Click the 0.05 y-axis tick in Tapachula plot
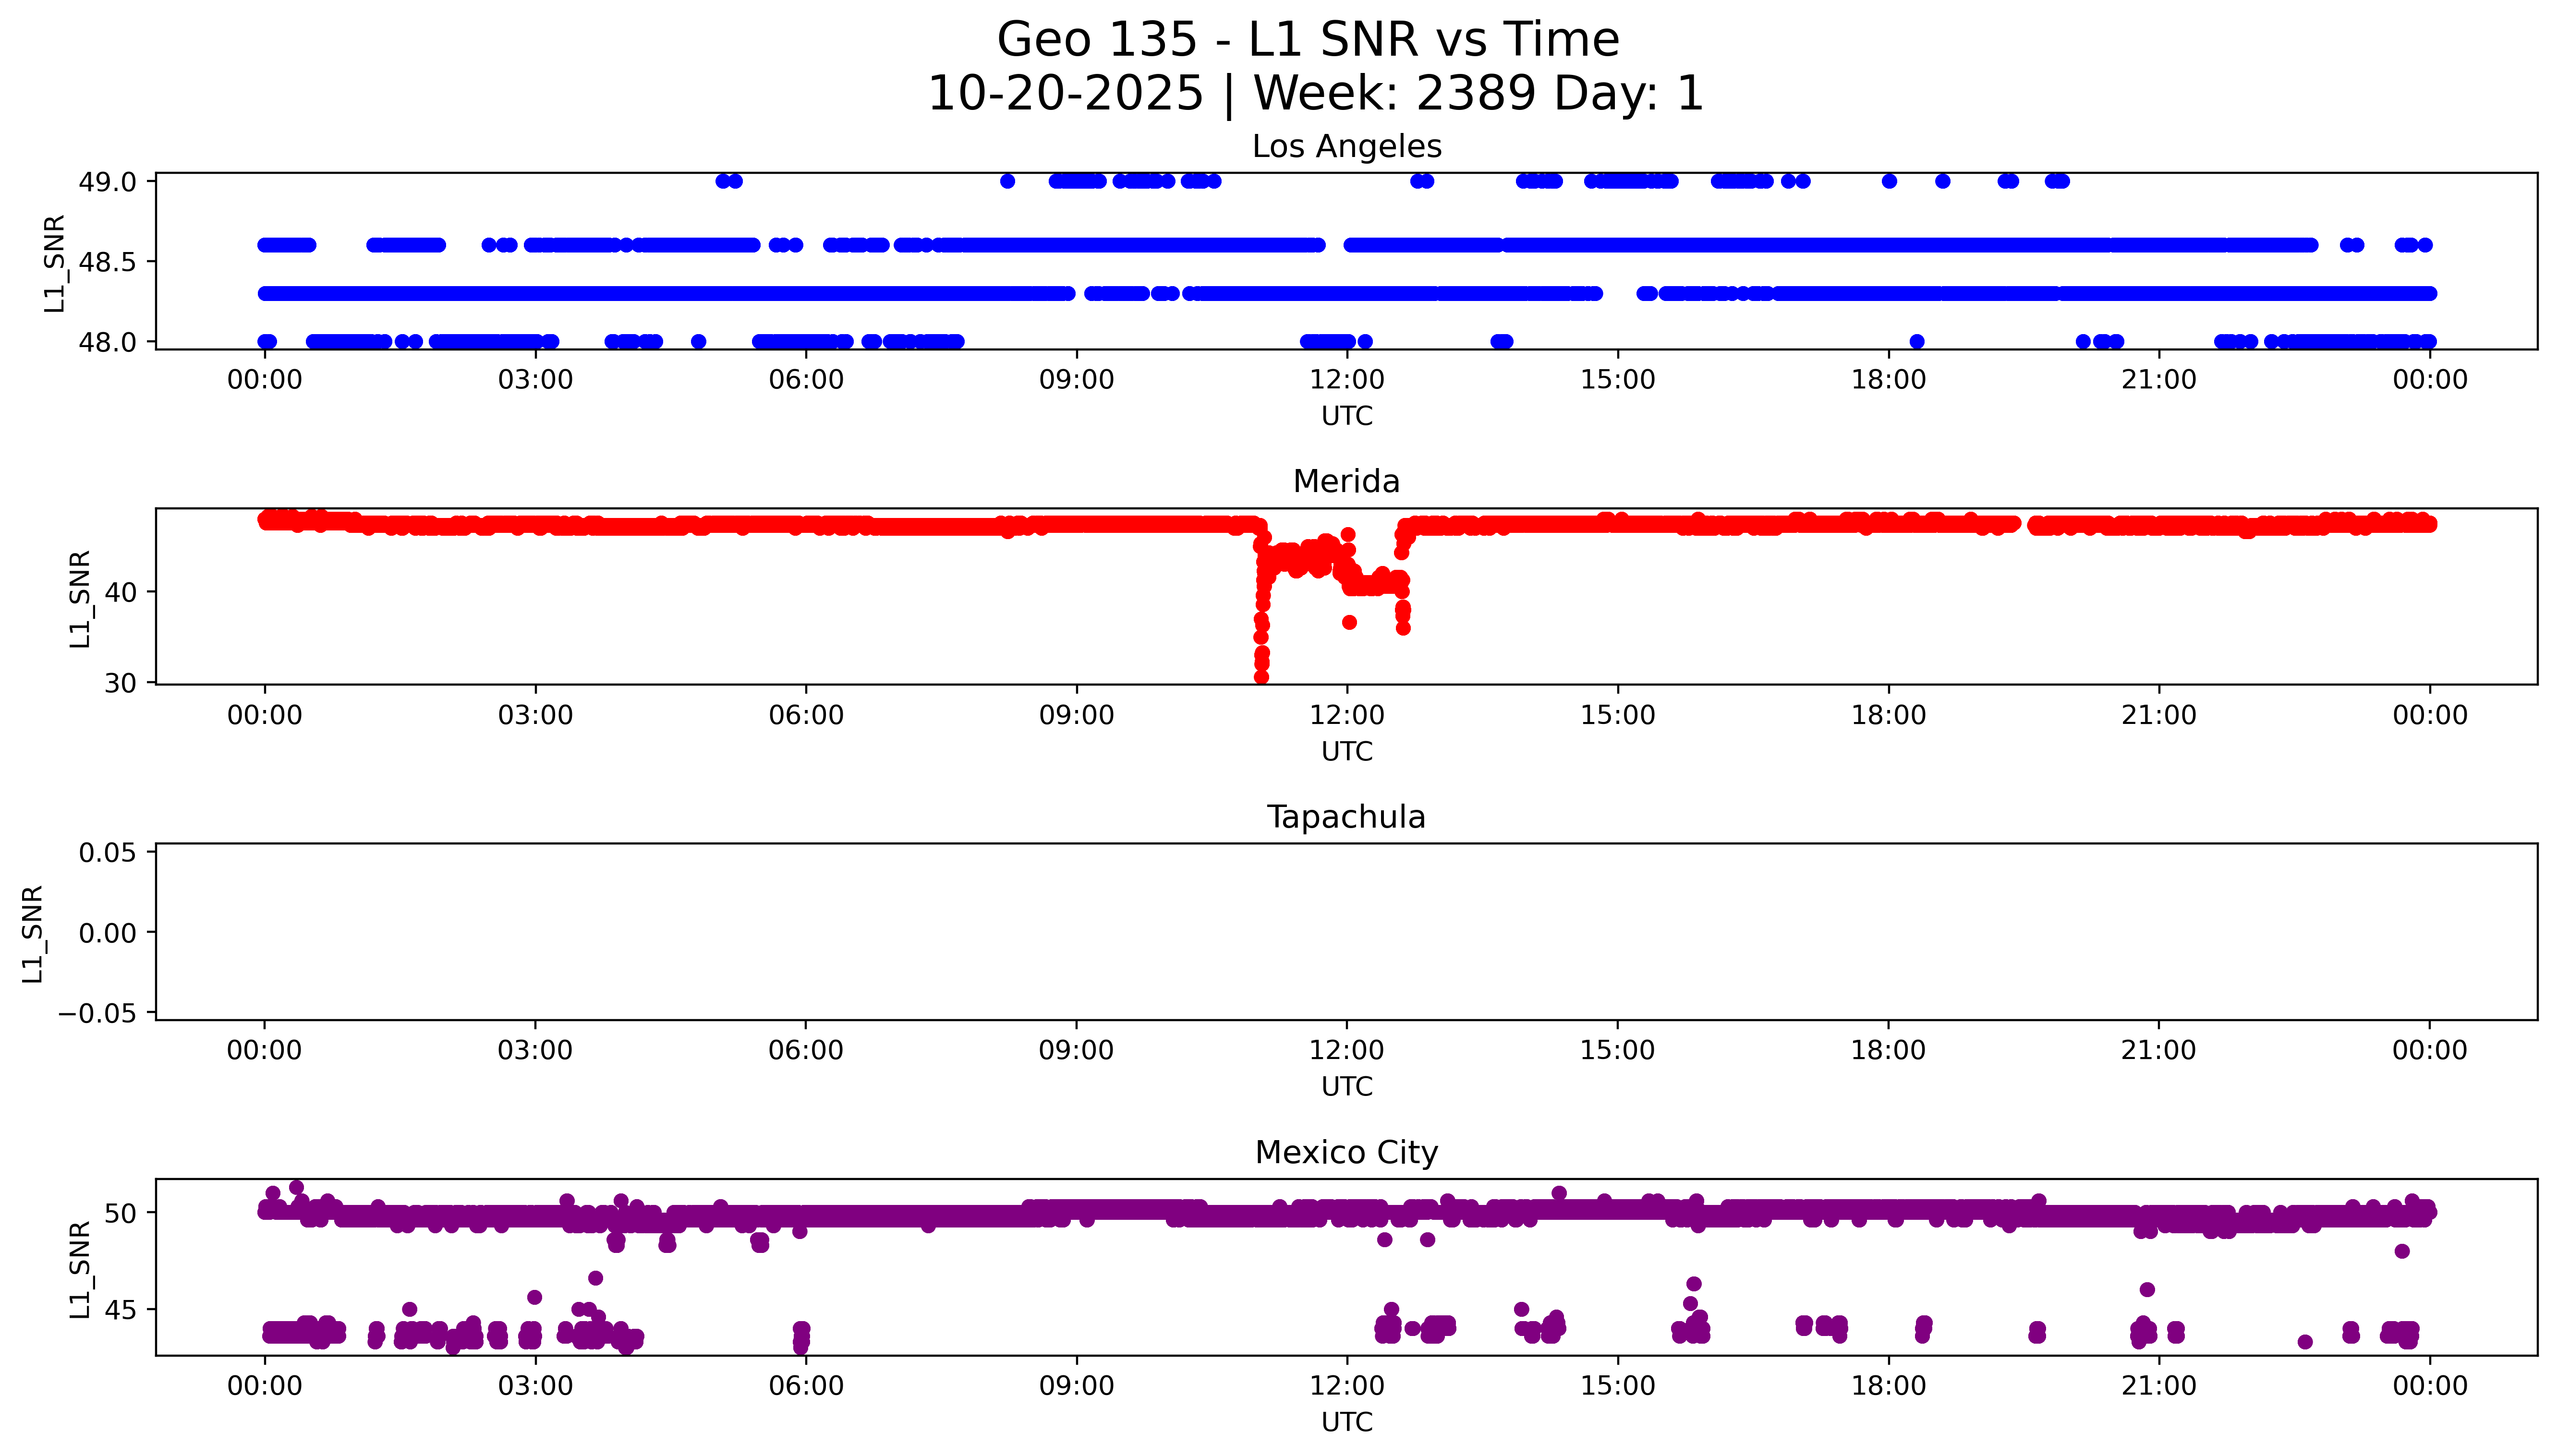The width and height of the screenshot is (2557, 1456). [x=107, y=853]
